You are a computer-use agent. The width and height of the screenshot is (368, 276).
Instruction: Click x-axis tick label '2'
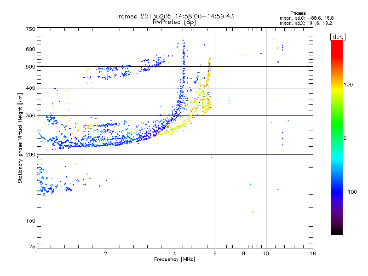(x=106, y=253)
